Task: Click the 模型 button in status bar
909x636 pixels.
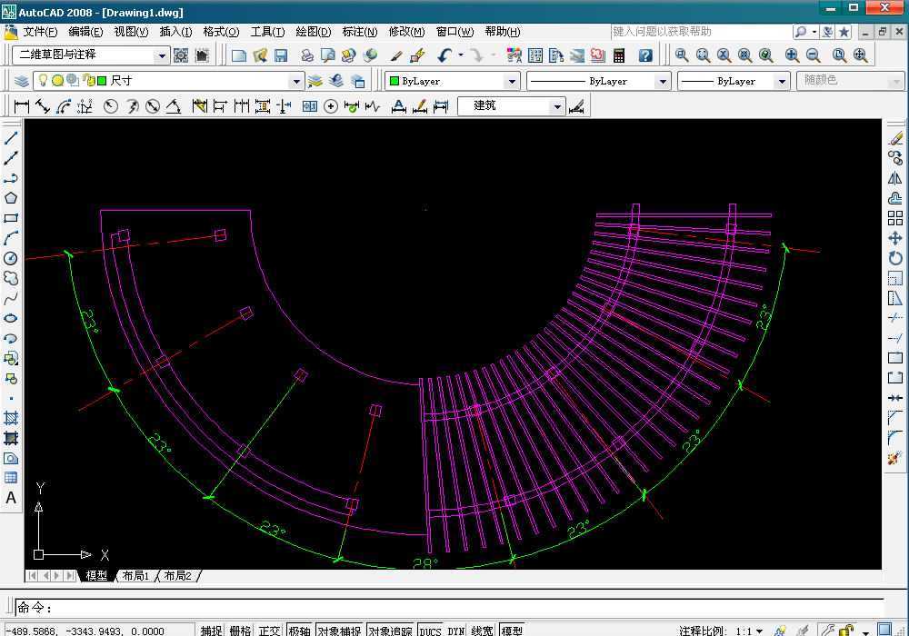Action: [512, 631]
